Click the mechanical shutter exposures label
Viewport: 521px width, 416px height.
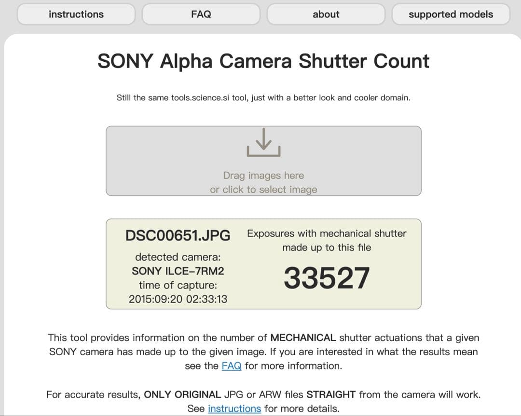pos(327,240)
